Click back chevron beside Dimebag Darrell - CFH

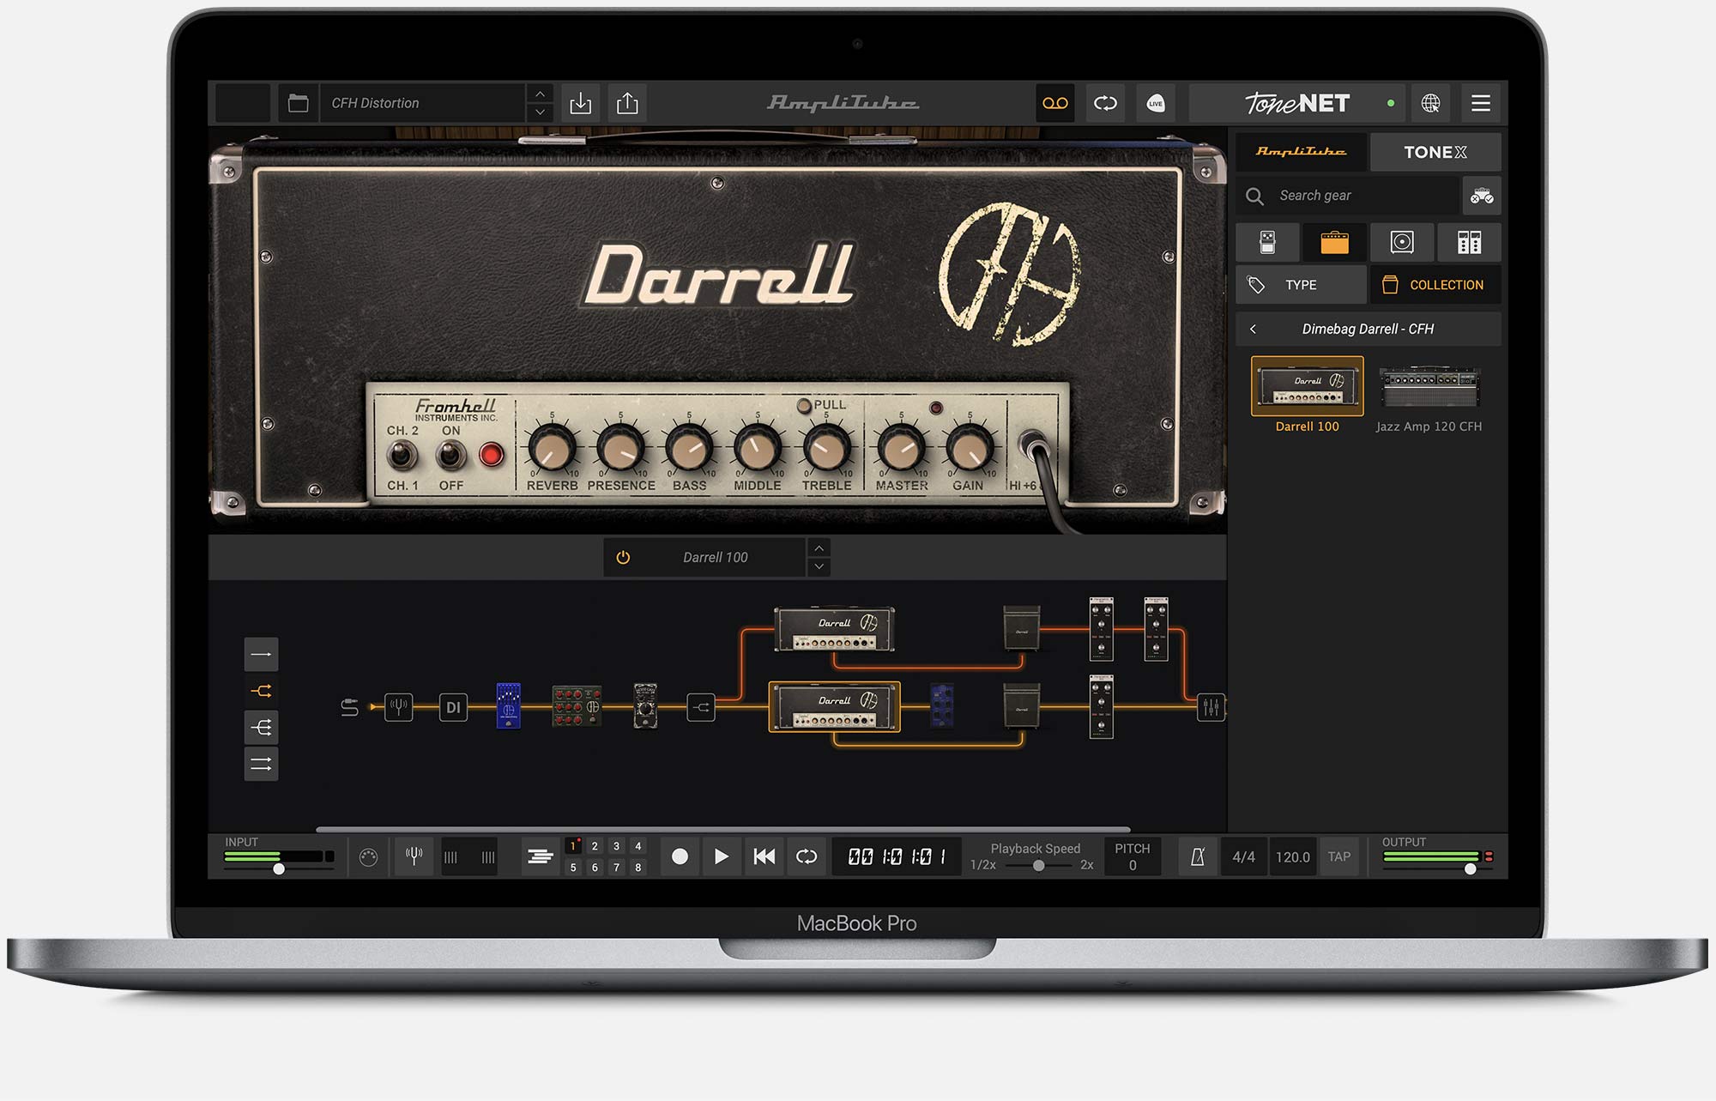pos(1254,329)
